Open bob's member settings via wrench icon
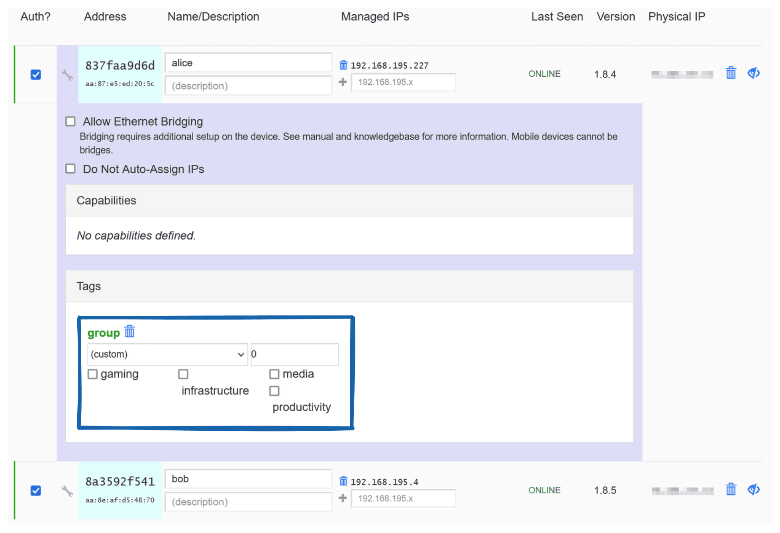The width and height of the screenshot is (780, 533). [x=67, y=490]
